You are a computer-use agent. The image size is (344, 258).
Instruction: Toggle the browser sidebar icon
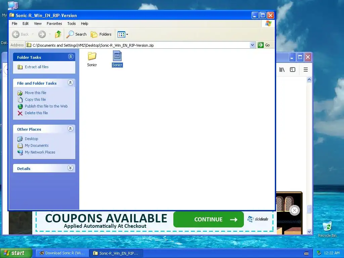[293, 70]
